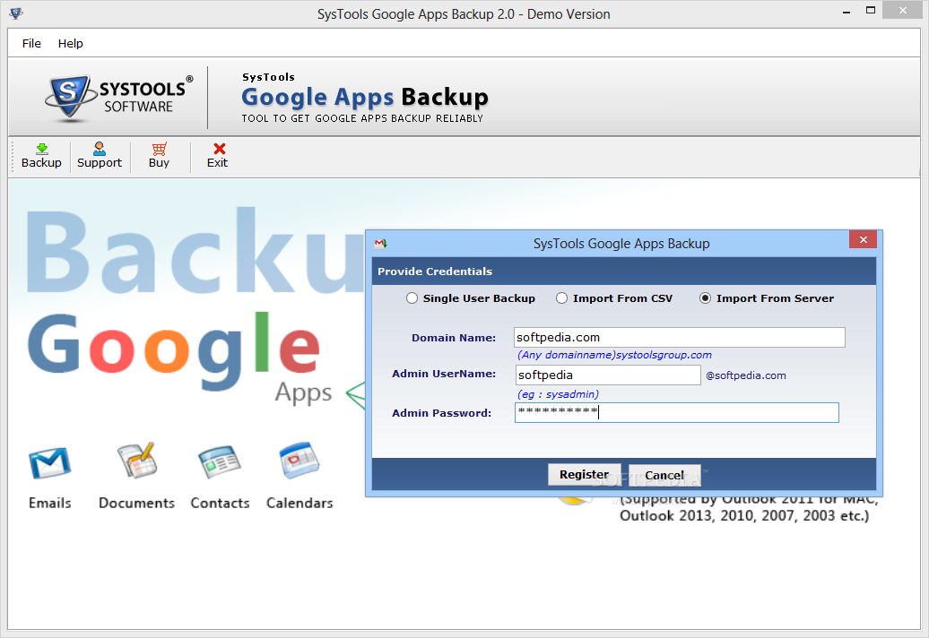This screenshot has width=929, height=638.
Task: Click the Contacts card icon
Action: click(219, 461)
